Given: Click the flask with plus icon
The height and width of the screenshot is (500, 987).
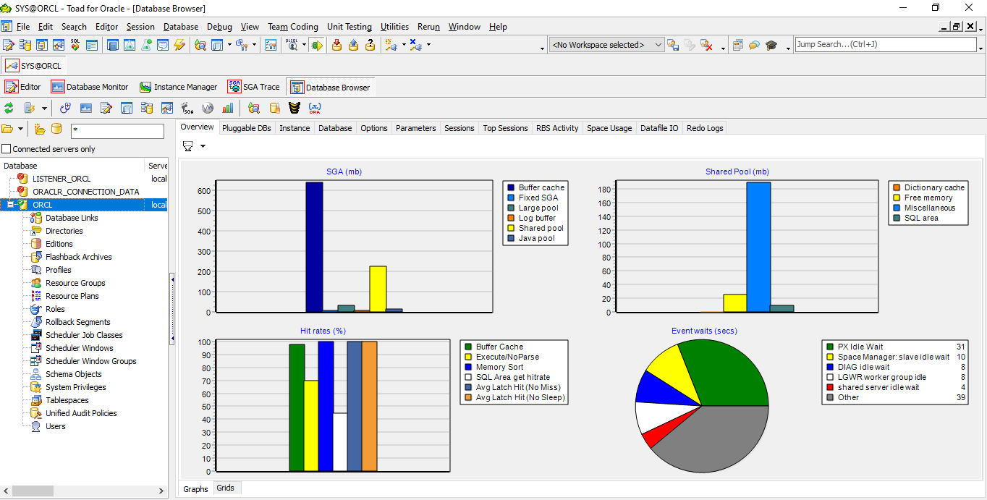Looking at the screenshot, I should [x=146, y=45].
